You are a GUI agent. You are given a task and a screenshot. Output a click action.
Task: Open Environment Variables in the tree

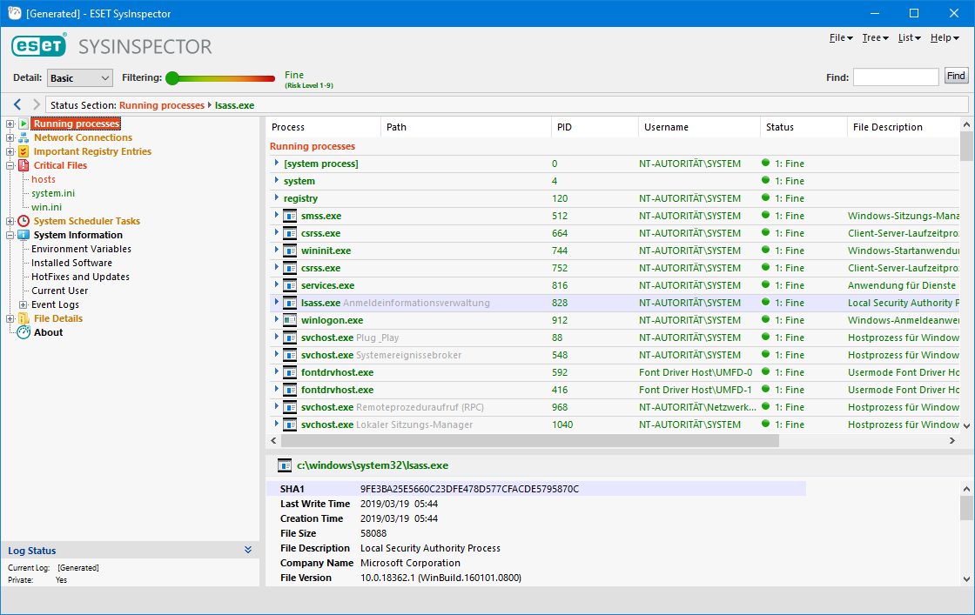click(x=82, y=249)
